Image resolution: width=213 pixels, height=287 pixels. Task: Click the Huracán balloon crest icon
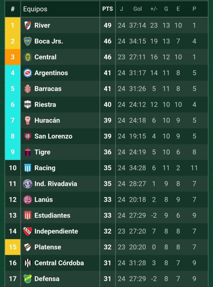pos(28,121)
